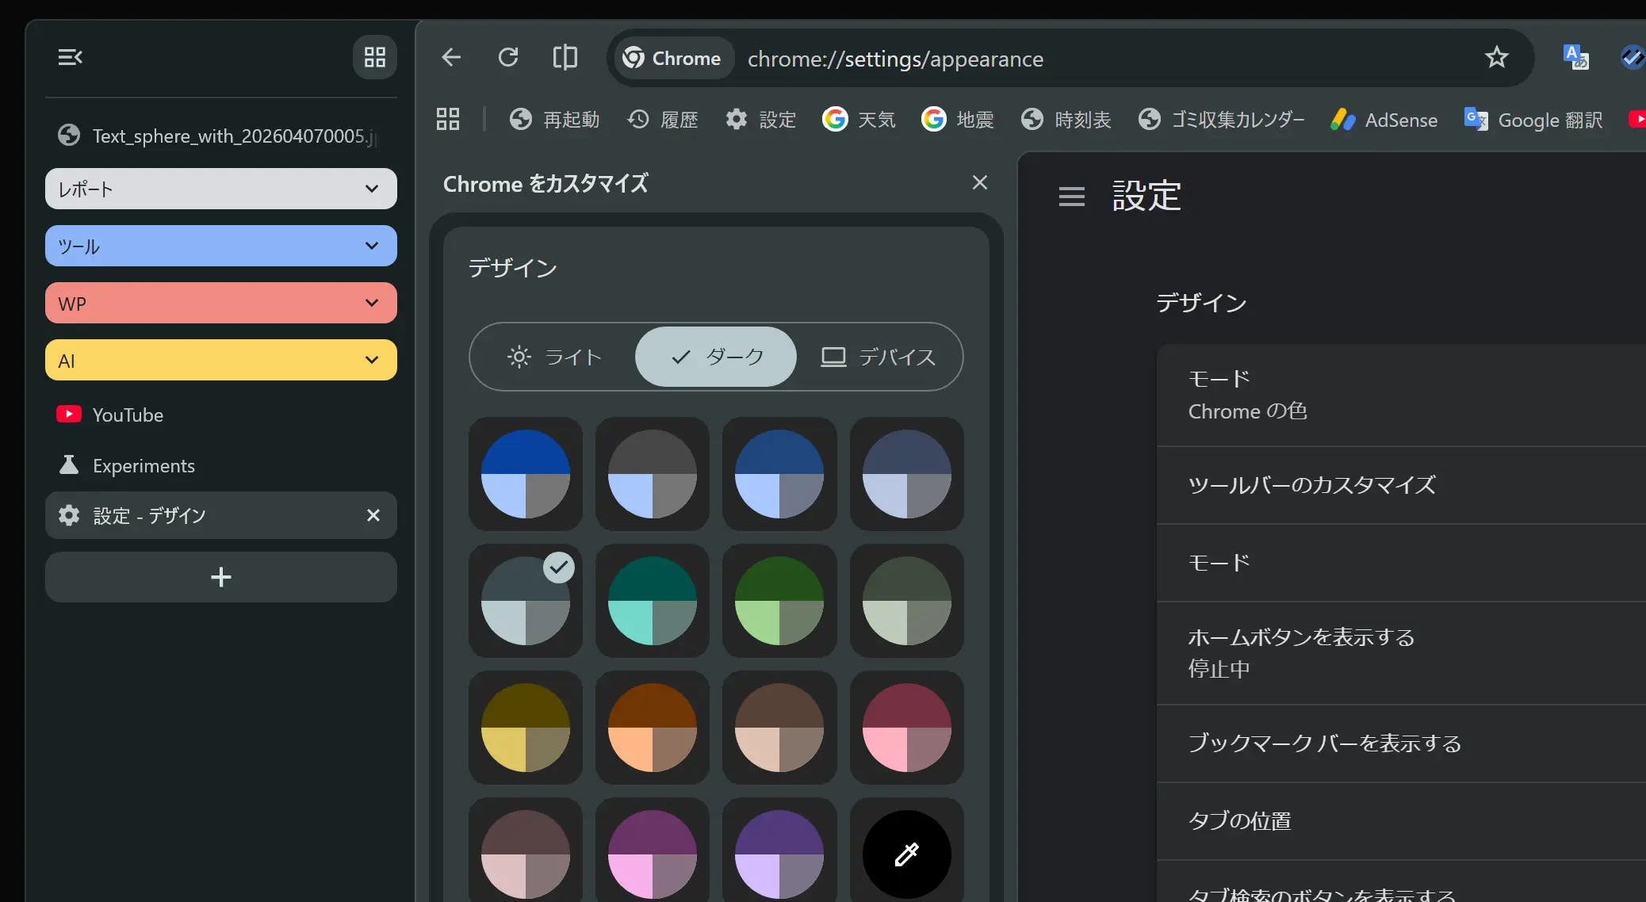Add a new tab with plus button
The width and height of the screenshot is (1646, 902).
pos(220,577)
